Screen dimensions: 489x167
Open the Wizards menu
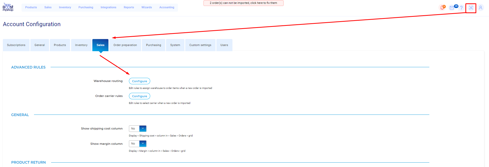coord(147,7)
